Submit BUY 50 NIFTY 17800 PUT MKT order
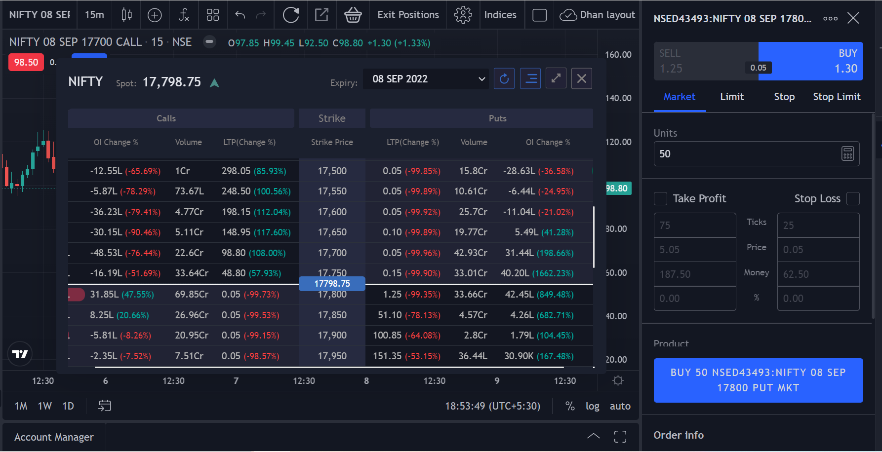 click(x=758, y=380)
